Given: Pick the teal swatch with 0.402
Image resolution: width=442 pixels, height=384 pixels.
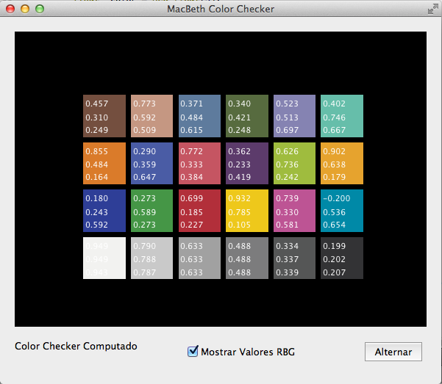Looking at the screenshot, I should [x=342, y=116].
